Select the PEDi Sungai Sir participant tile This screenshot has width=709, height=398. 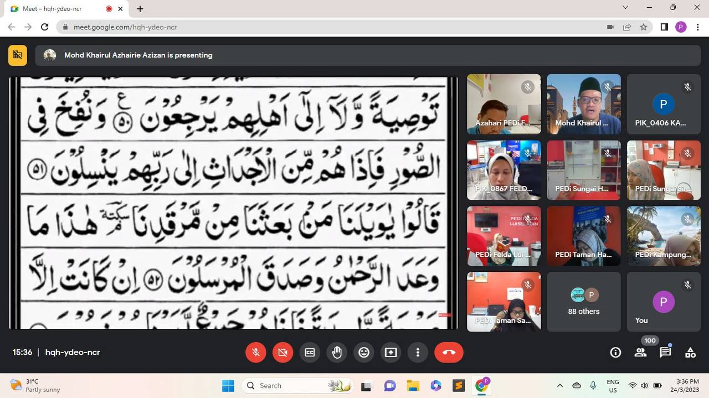[x=664, y=170]
